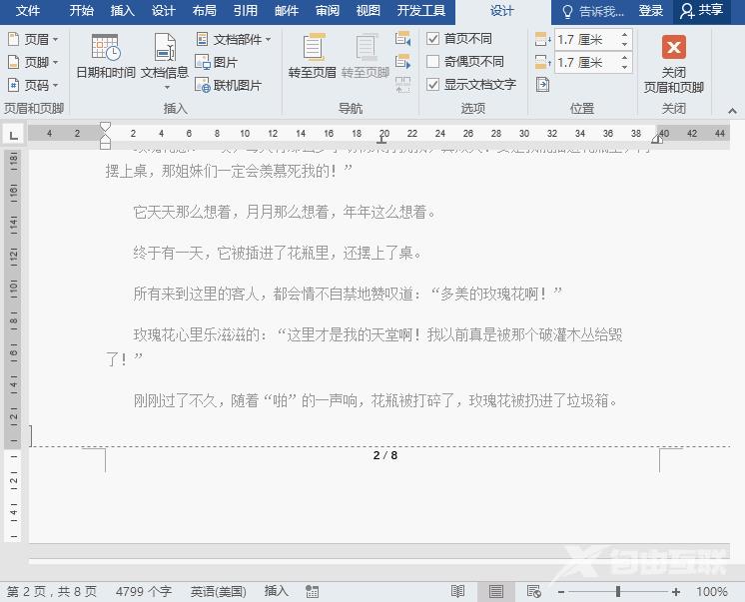Screen dimensions: 745x602
Task: Open the 文档信息 (Document Info) icon
Action: coord(165,48)
